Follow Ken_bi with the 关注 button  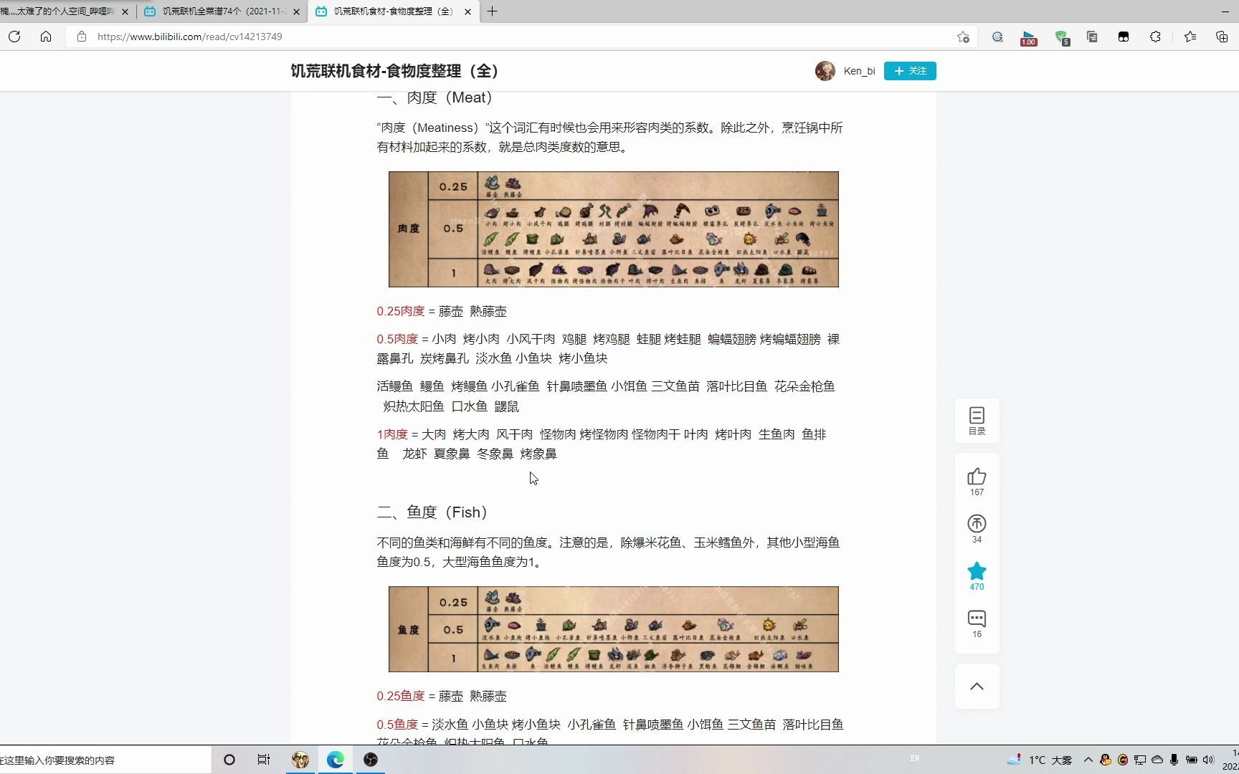pos(910,71)
